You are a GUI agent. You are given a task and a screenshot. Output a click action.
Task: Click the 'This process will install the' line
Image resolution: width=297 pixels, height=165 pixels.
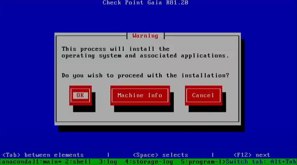pos(116,49)
